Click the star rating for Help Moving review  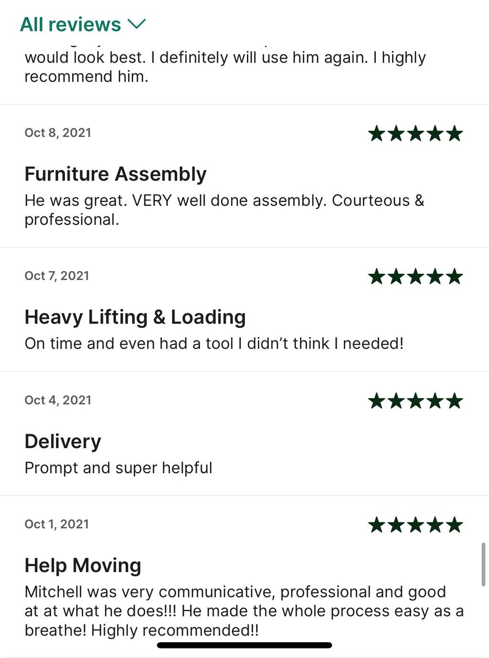(x=415, y=525)
